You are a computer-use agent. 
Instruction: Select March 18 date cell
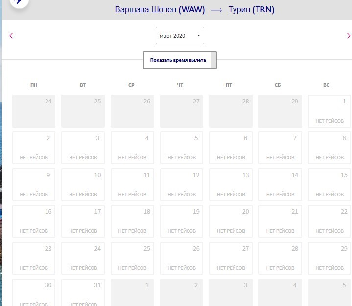tap(132, 221)
